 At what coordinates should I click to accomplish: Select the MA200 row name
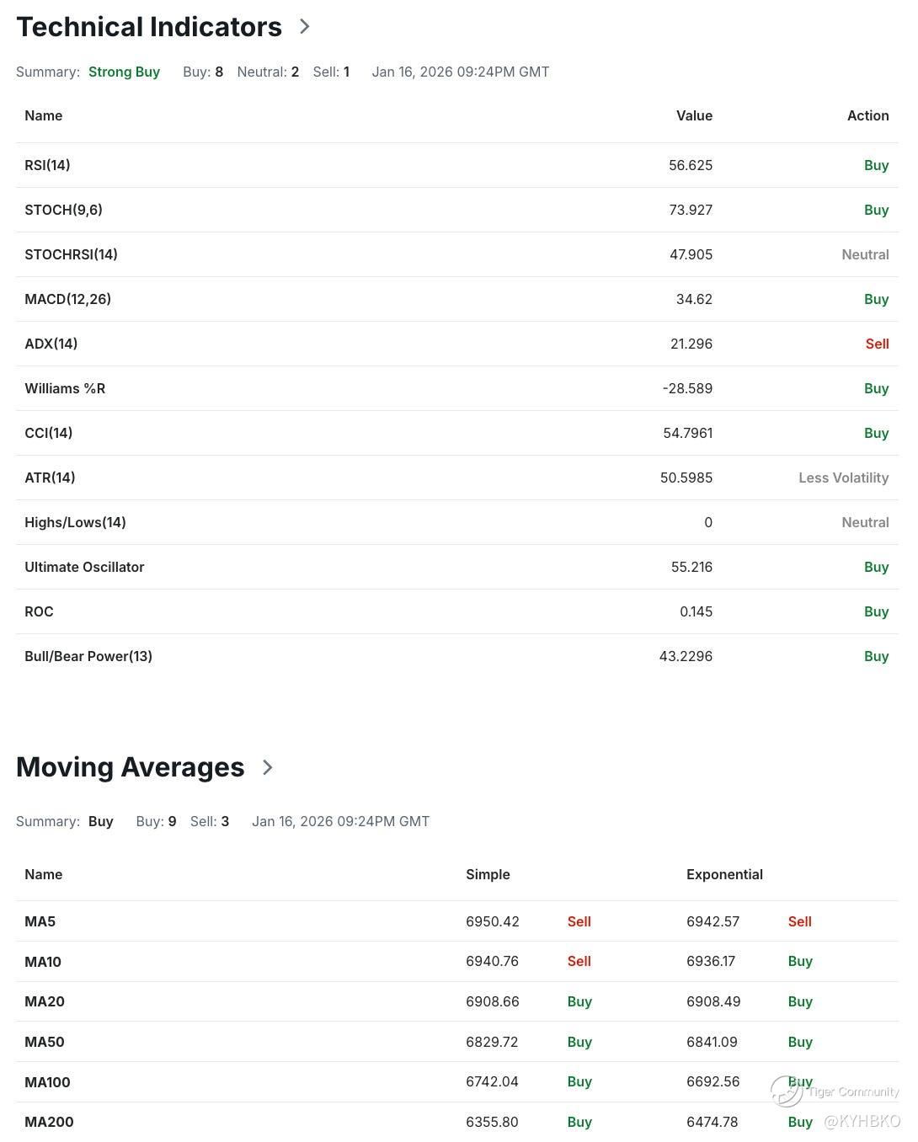[x=49, y=1122]
